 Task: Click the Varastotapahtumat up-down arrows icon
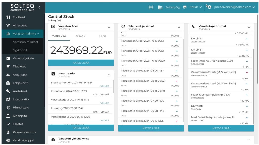point(193,26)
